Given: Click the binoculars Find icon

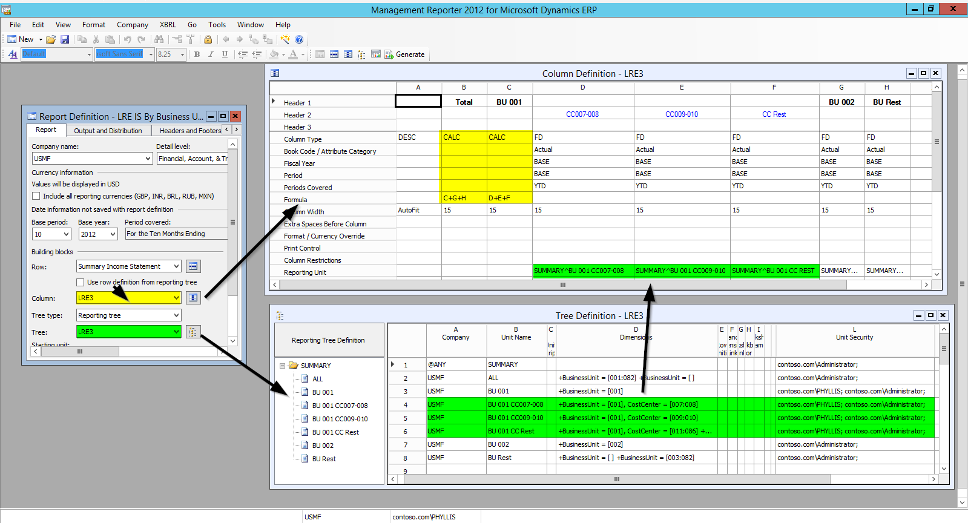Looking at the screenshot, I should tap(159, 39).
